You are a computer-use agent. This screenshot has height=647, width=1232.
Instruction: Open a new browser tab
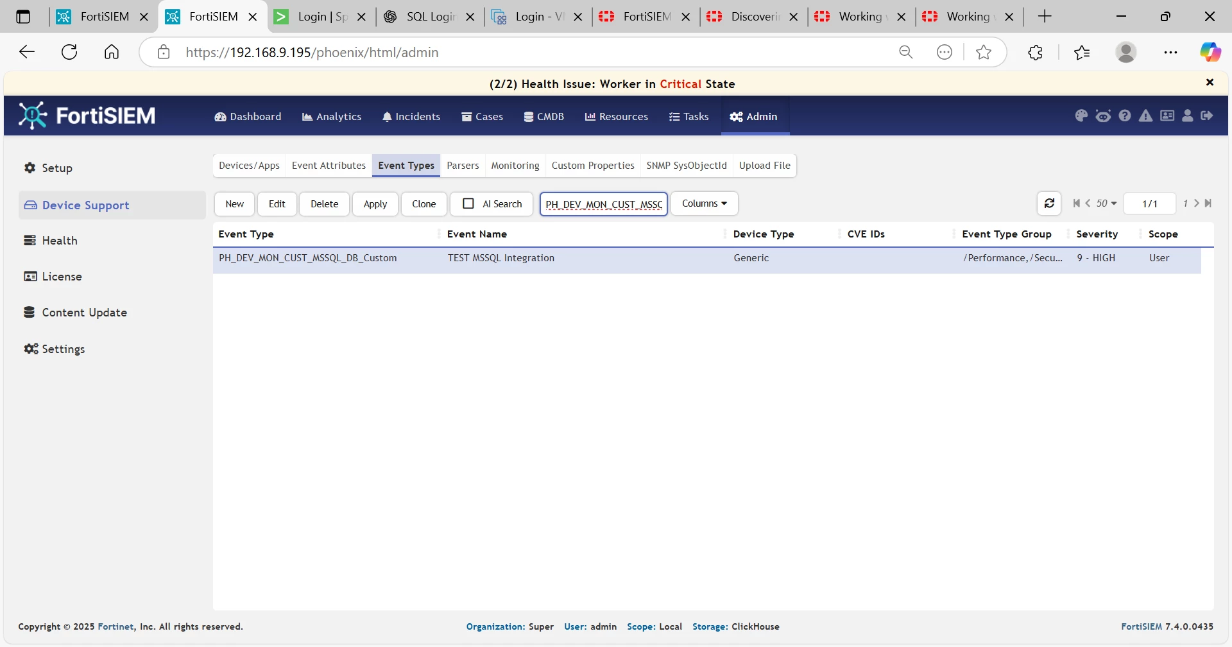(x=1045, y=17)
